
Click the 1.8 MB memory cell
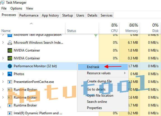pos(130,50)
